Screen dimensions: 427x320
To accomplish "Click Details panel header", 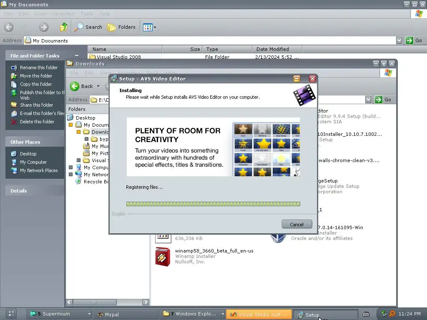I will 35,191.
